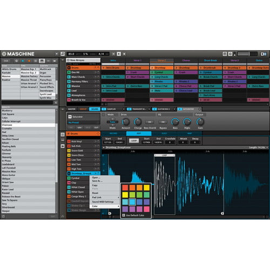This screenshot has height=270, width=270.
Task: Check Use Default Color option
Action: click(x=124, y=215)
